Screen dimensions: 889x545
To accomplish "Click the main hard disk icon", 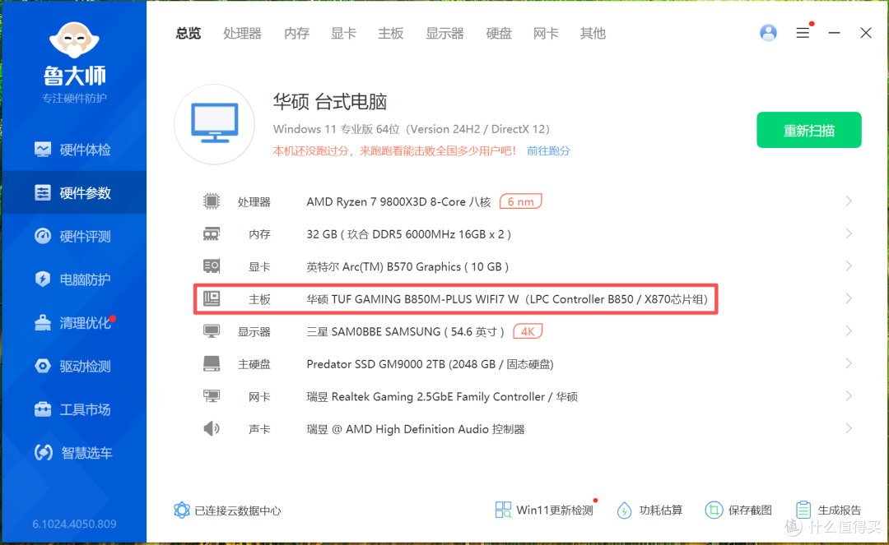I will 212,363.
